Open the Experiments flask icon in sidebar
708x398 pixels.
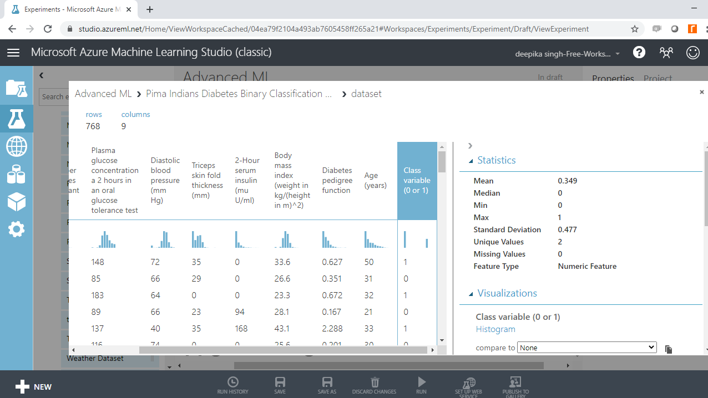[16, 118]
